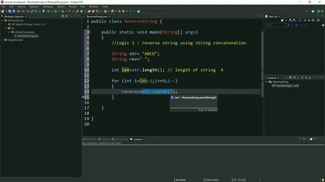Toggle Hide Completed Tasks in Task List

[305, 20]
